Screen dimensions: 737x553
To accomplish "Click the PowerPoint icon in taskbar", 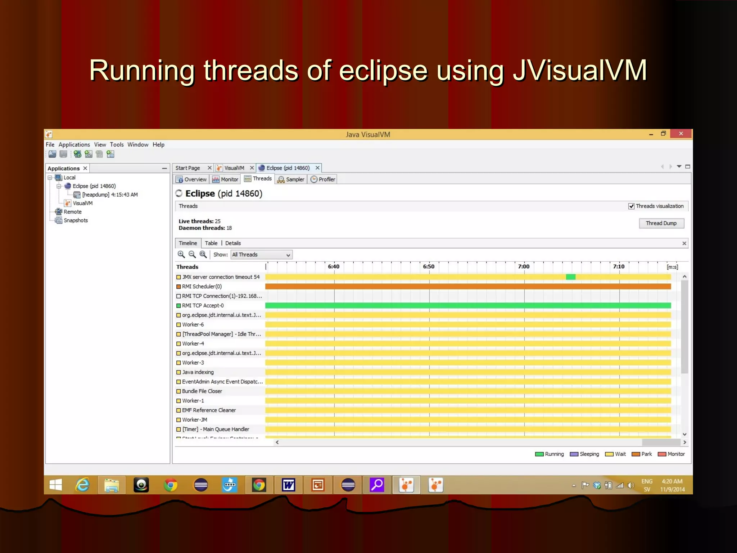I will click(x=318, y=485).
